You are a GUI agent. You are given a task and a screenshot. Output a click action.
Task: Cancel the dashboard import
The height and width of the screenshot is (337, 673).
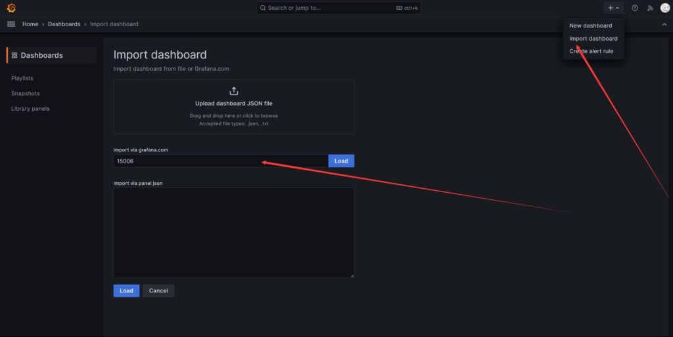(158, 290)
